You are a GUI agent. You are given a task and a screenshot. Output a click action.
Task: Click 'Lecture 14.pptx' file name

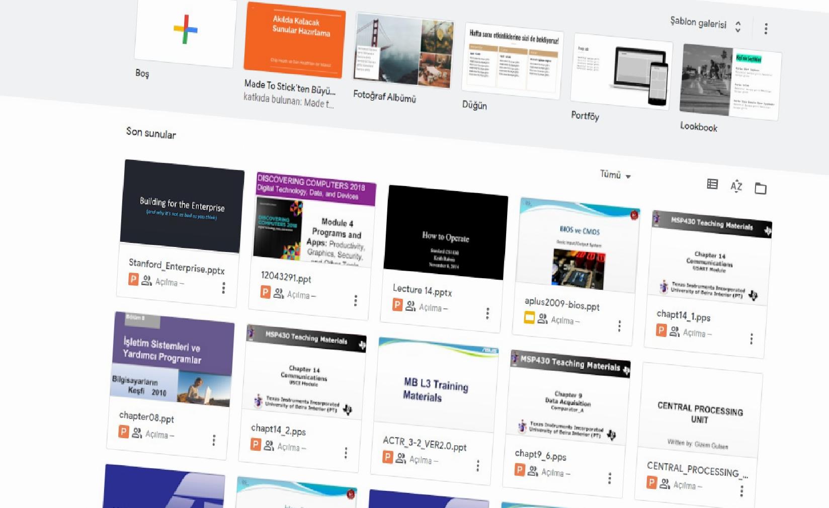[422, 290]
